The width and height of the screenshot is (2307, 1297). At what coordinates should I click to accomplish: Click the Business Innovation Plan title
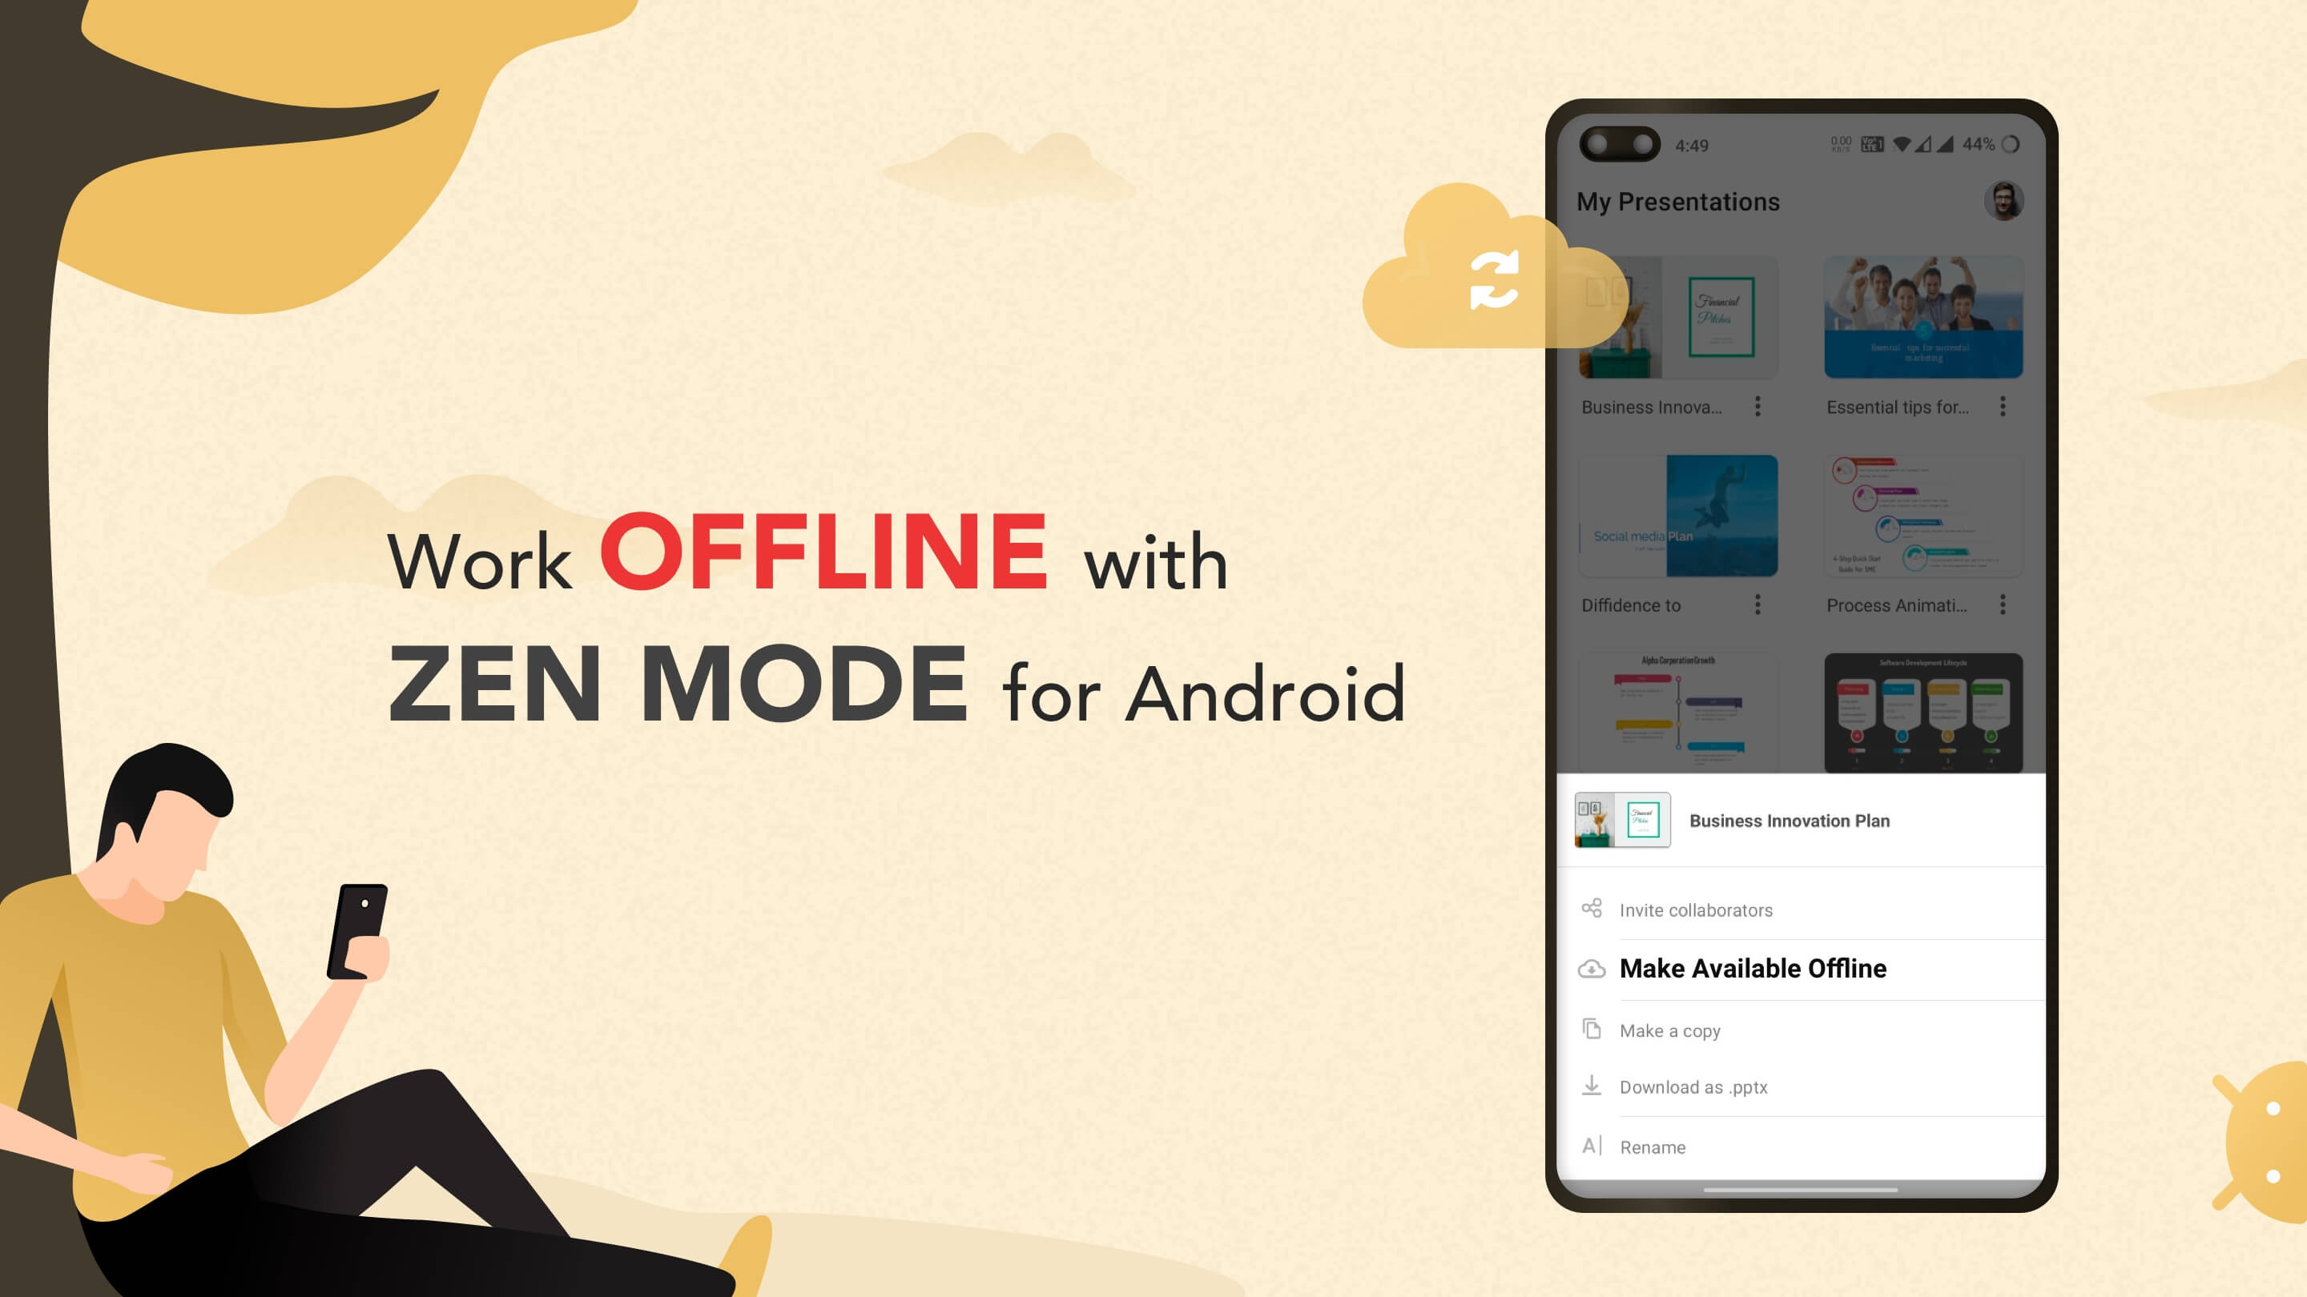1792,821
